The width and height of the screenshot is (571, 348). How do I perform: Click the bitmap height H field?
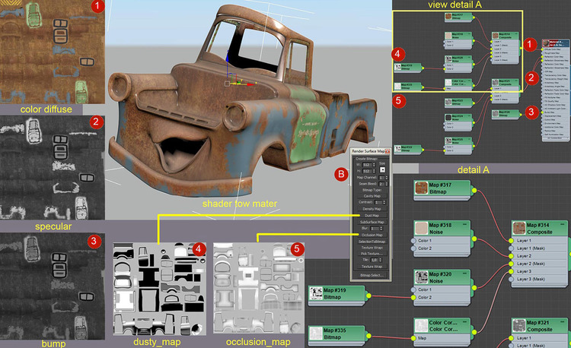point(367,171)
